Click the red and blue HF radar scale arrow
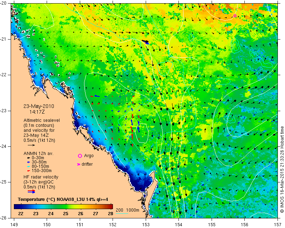 31,191
